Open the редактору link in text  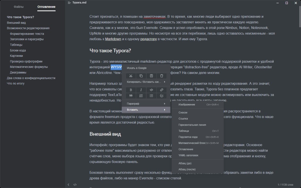click(148, 39)
